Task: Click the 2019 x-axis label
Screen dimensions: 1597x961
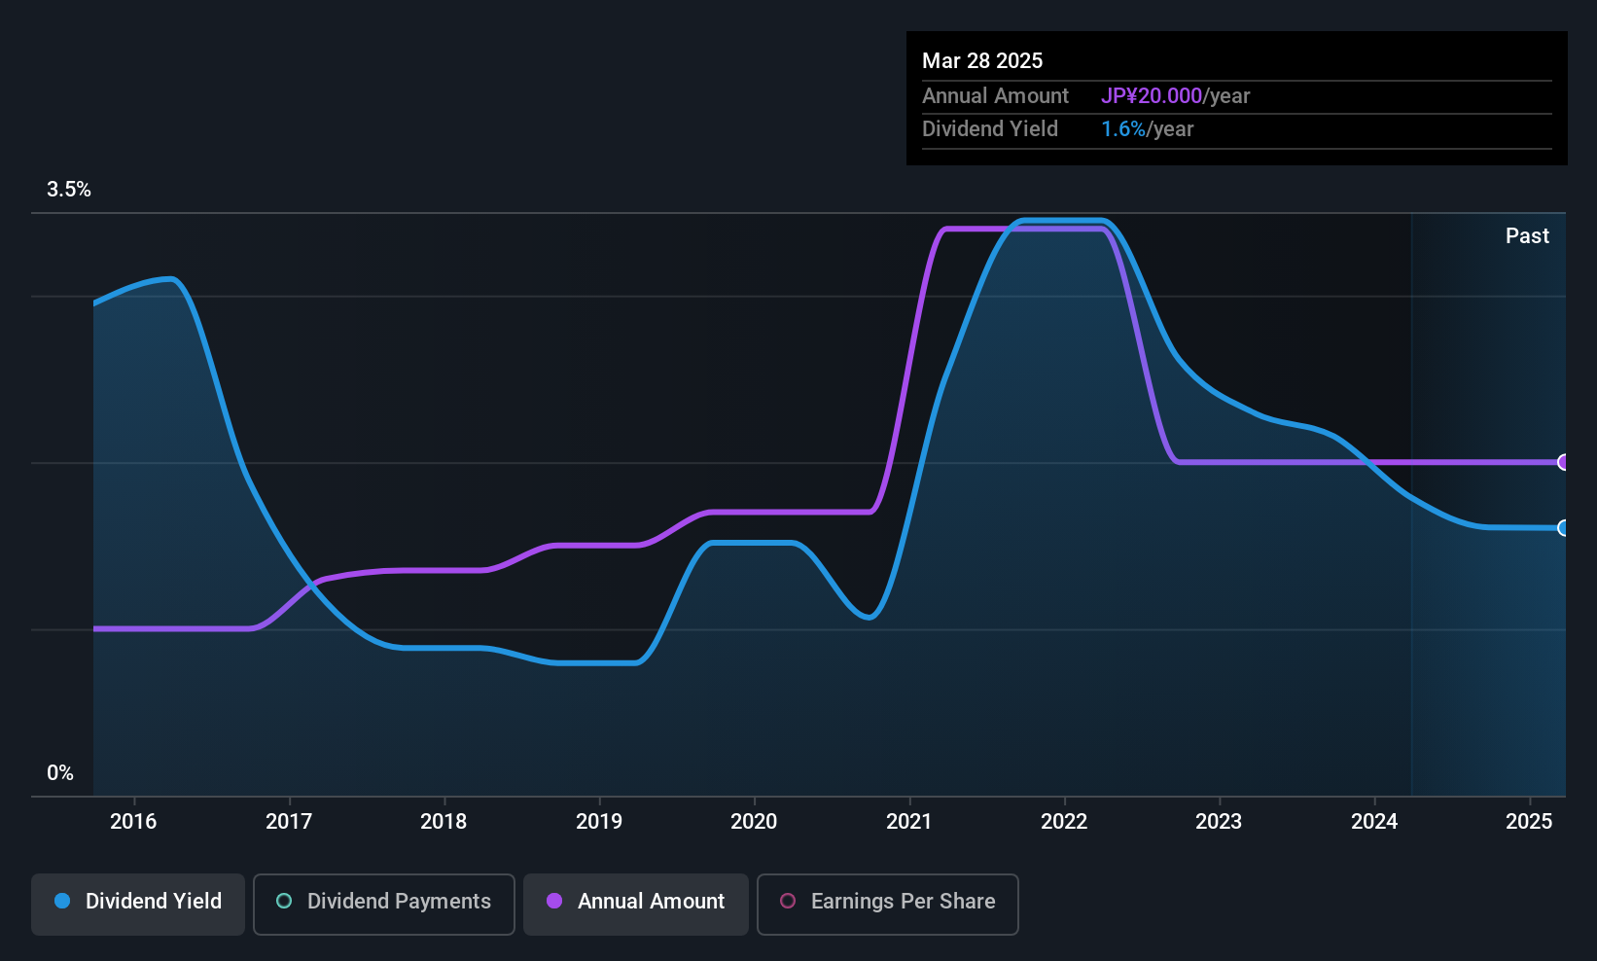Action: (599, 821)
